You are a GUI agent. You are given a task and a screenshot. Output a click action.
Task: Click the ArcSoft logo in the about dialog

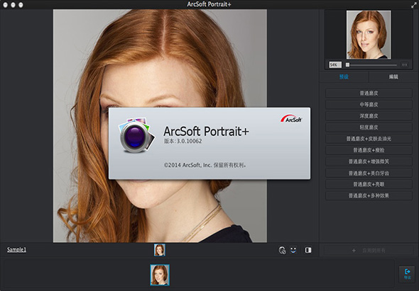(x=291, y=118)
